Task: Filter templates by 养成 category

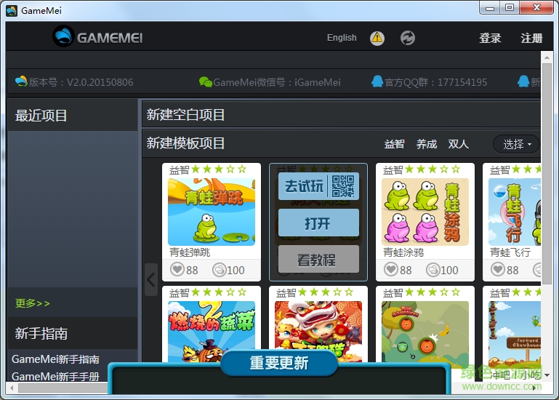Action: pos(427,144)
